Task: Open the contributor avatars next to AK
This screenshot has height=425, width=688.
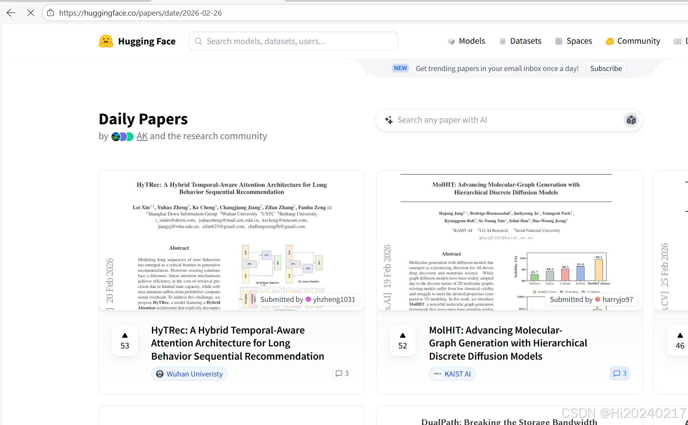Action: tap(122, 137)
